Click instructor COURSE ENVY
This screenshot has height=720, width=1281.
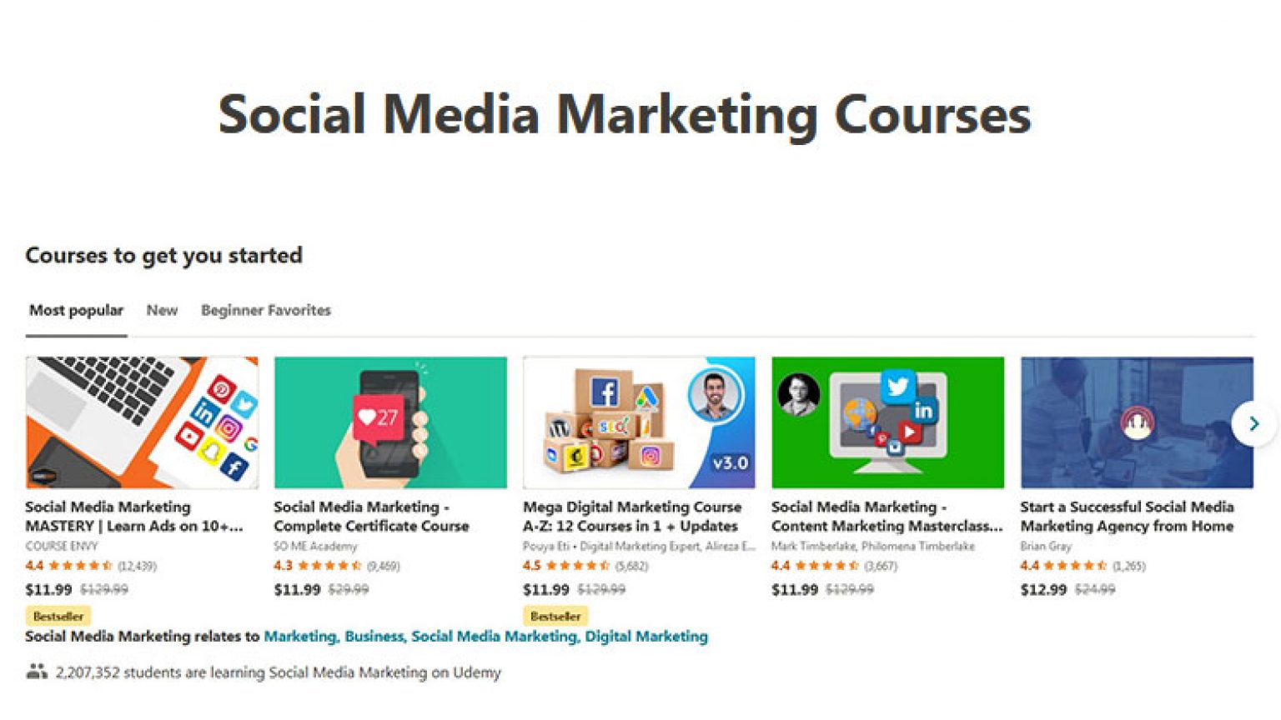(61, 546)
